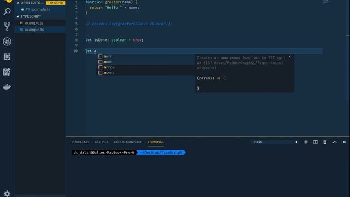Click the terminal prompt path ~/Desktop/TypeScript
The image size is (350, 197).
161,153
